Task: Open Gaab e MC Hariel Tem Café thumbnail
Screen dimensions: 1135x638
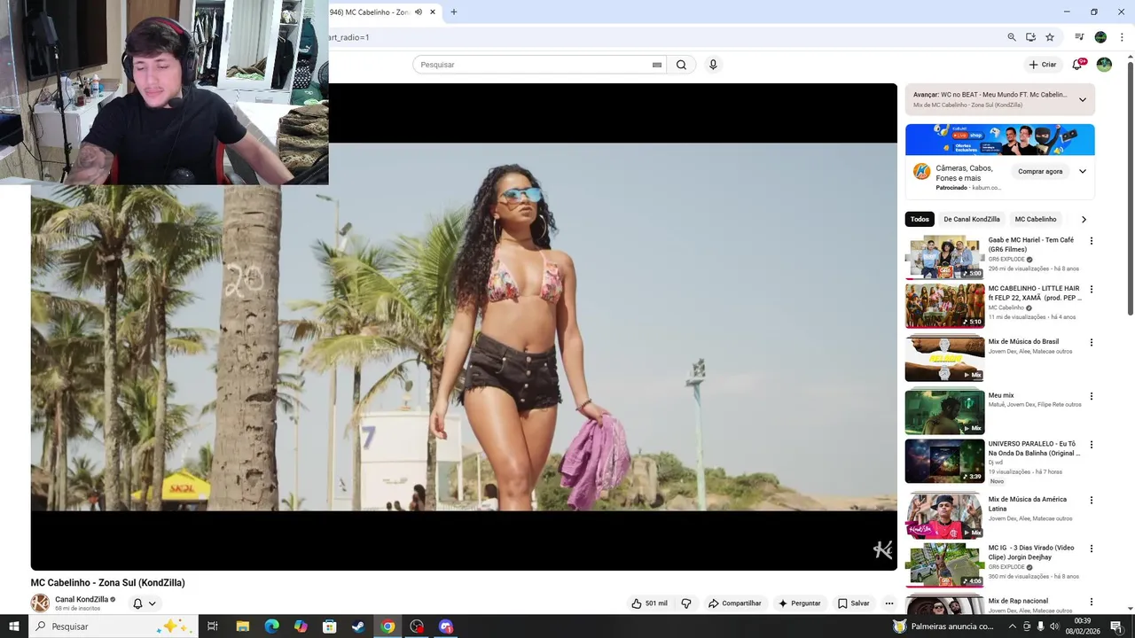Action: (x=944, y=258)
